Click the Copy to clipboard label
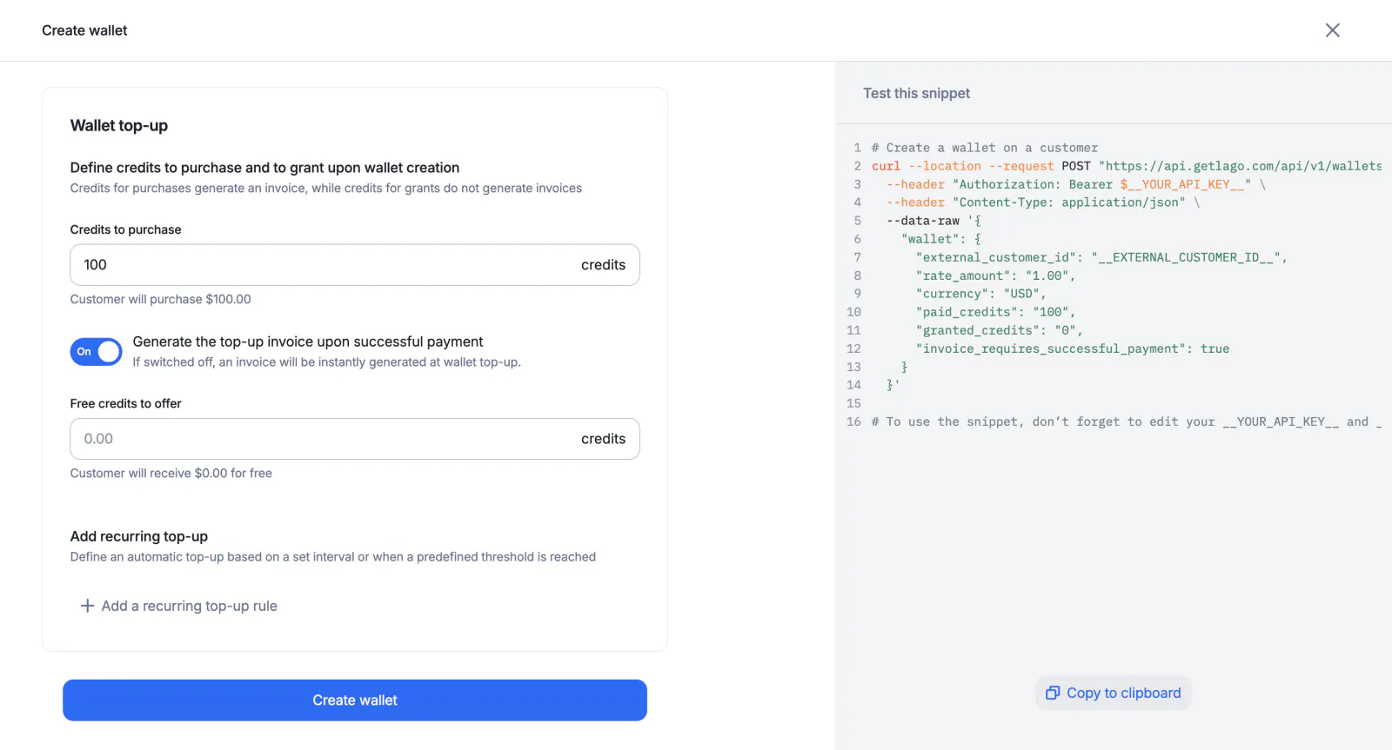This screenshot has width=1392, height=750. click(x=1123, y=693)
